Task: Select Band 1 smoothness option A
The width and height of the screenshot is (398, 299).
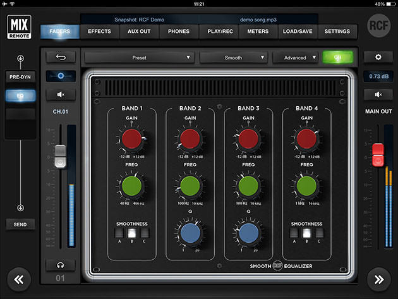Action: 118,233
